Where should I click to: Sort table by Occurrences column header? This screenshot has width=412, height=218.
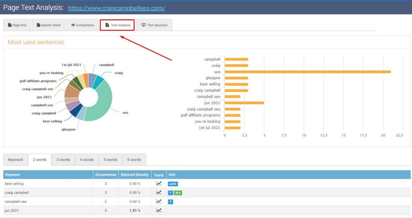[x=106, y=175]
